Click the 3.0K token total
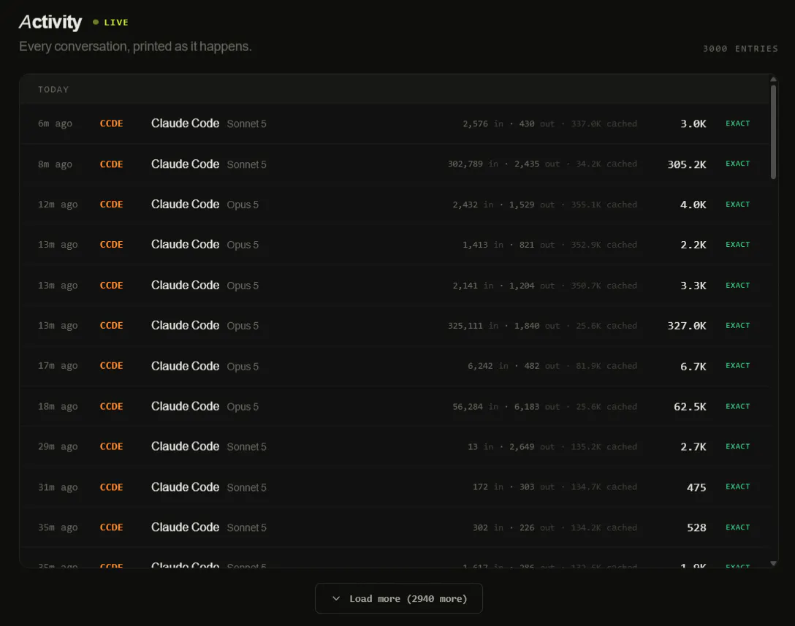795x626 pixels. (693, 123)
